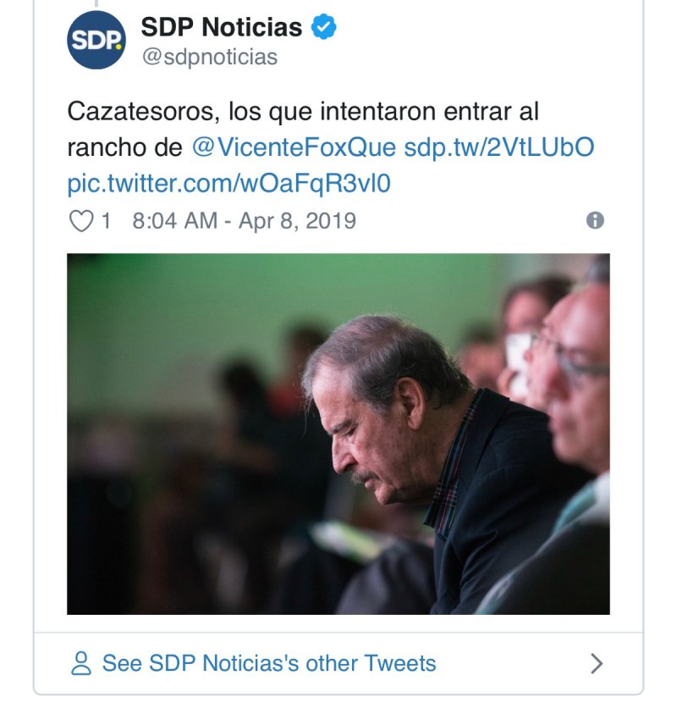Click the 8:04 AM - Apr 8, 2019 timestamp
The image size is (677, 708).
[244, 221]
